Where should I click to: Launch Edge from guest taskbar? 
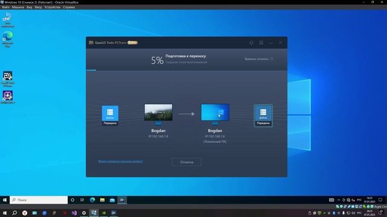[x=93, y=200]
